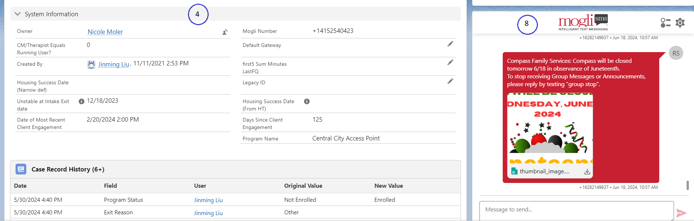Edit the Default Gateway field pencil icon
The width and height of the screenshot is (694, 221).
pyautogui.click(x=450, y=44)
